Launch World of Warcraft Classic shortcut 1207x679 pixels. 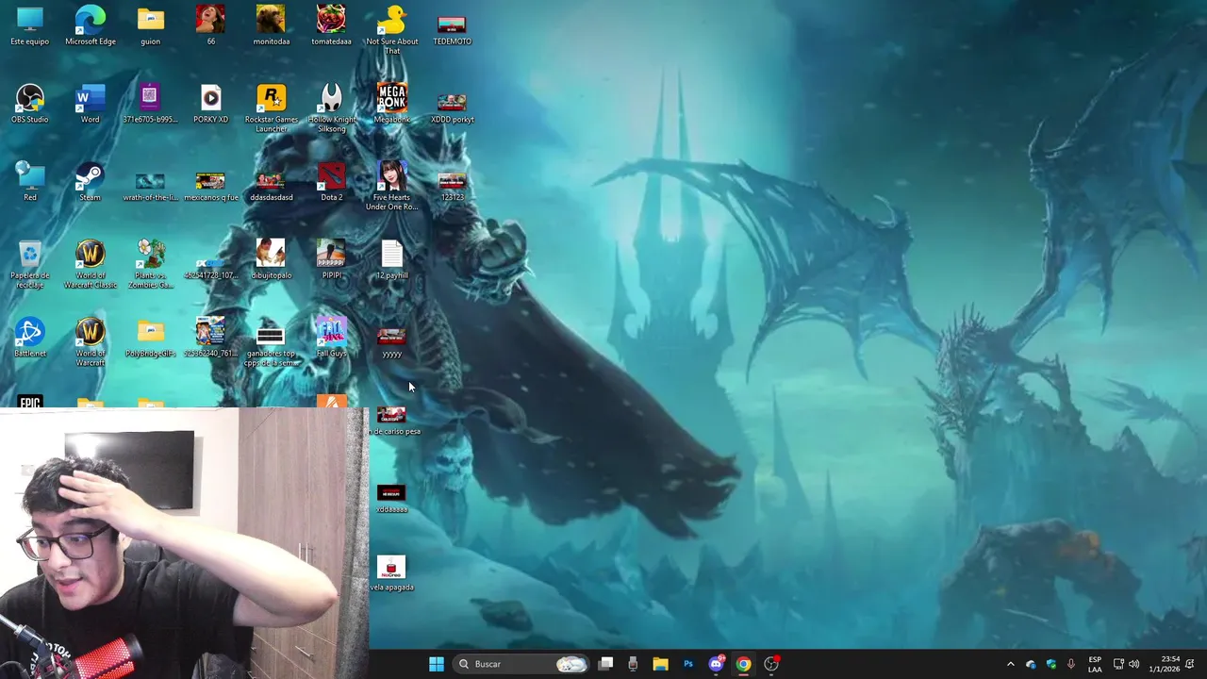[x=91, y=265]
